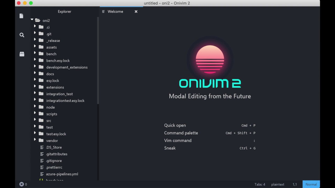Click the docs folder icon
This screenshot has height=188, width=335.
(41, 74)
